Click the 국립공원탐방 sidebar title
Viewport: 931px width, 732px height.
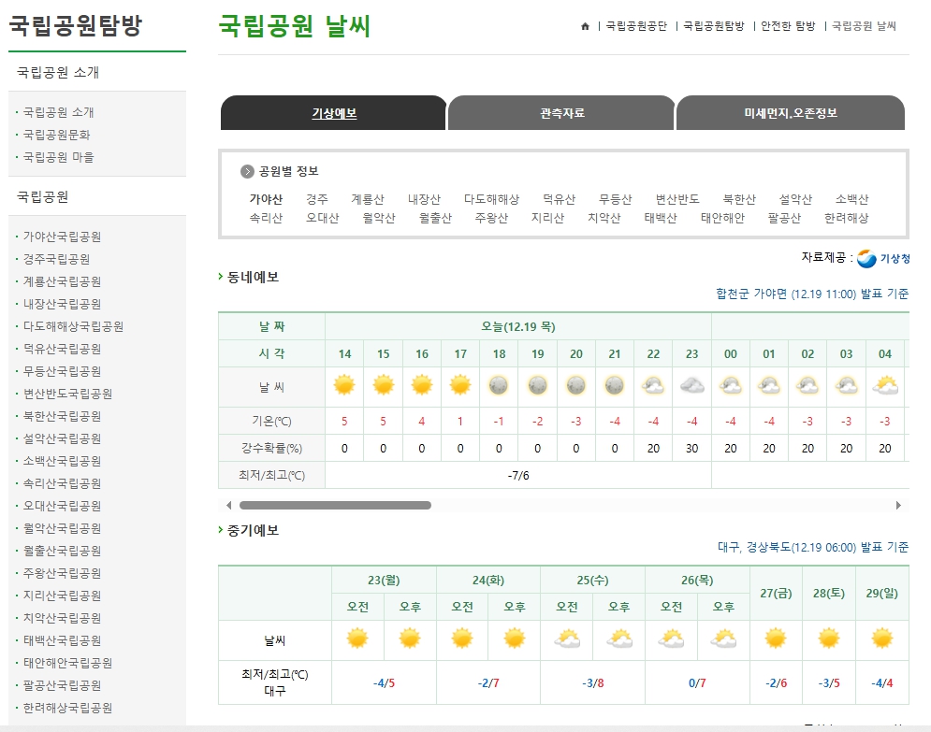coord(76,25)
